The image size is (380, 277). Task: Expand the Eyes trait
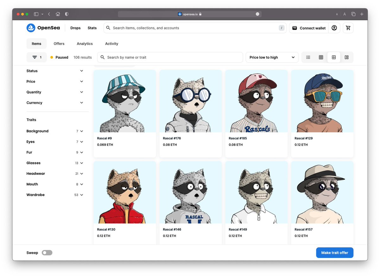click(55, 142)
